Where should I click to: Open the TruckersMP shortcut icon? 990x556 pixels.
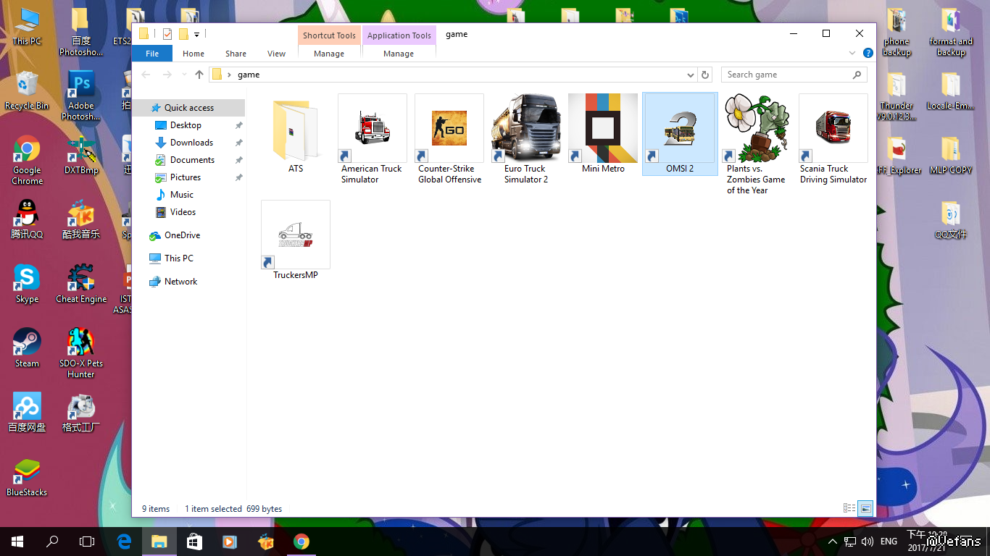[x=296, y=235]
